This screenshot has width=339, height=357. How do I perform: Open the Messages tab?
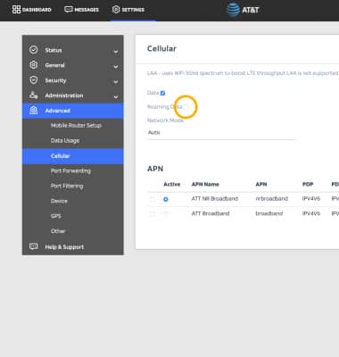81,10
